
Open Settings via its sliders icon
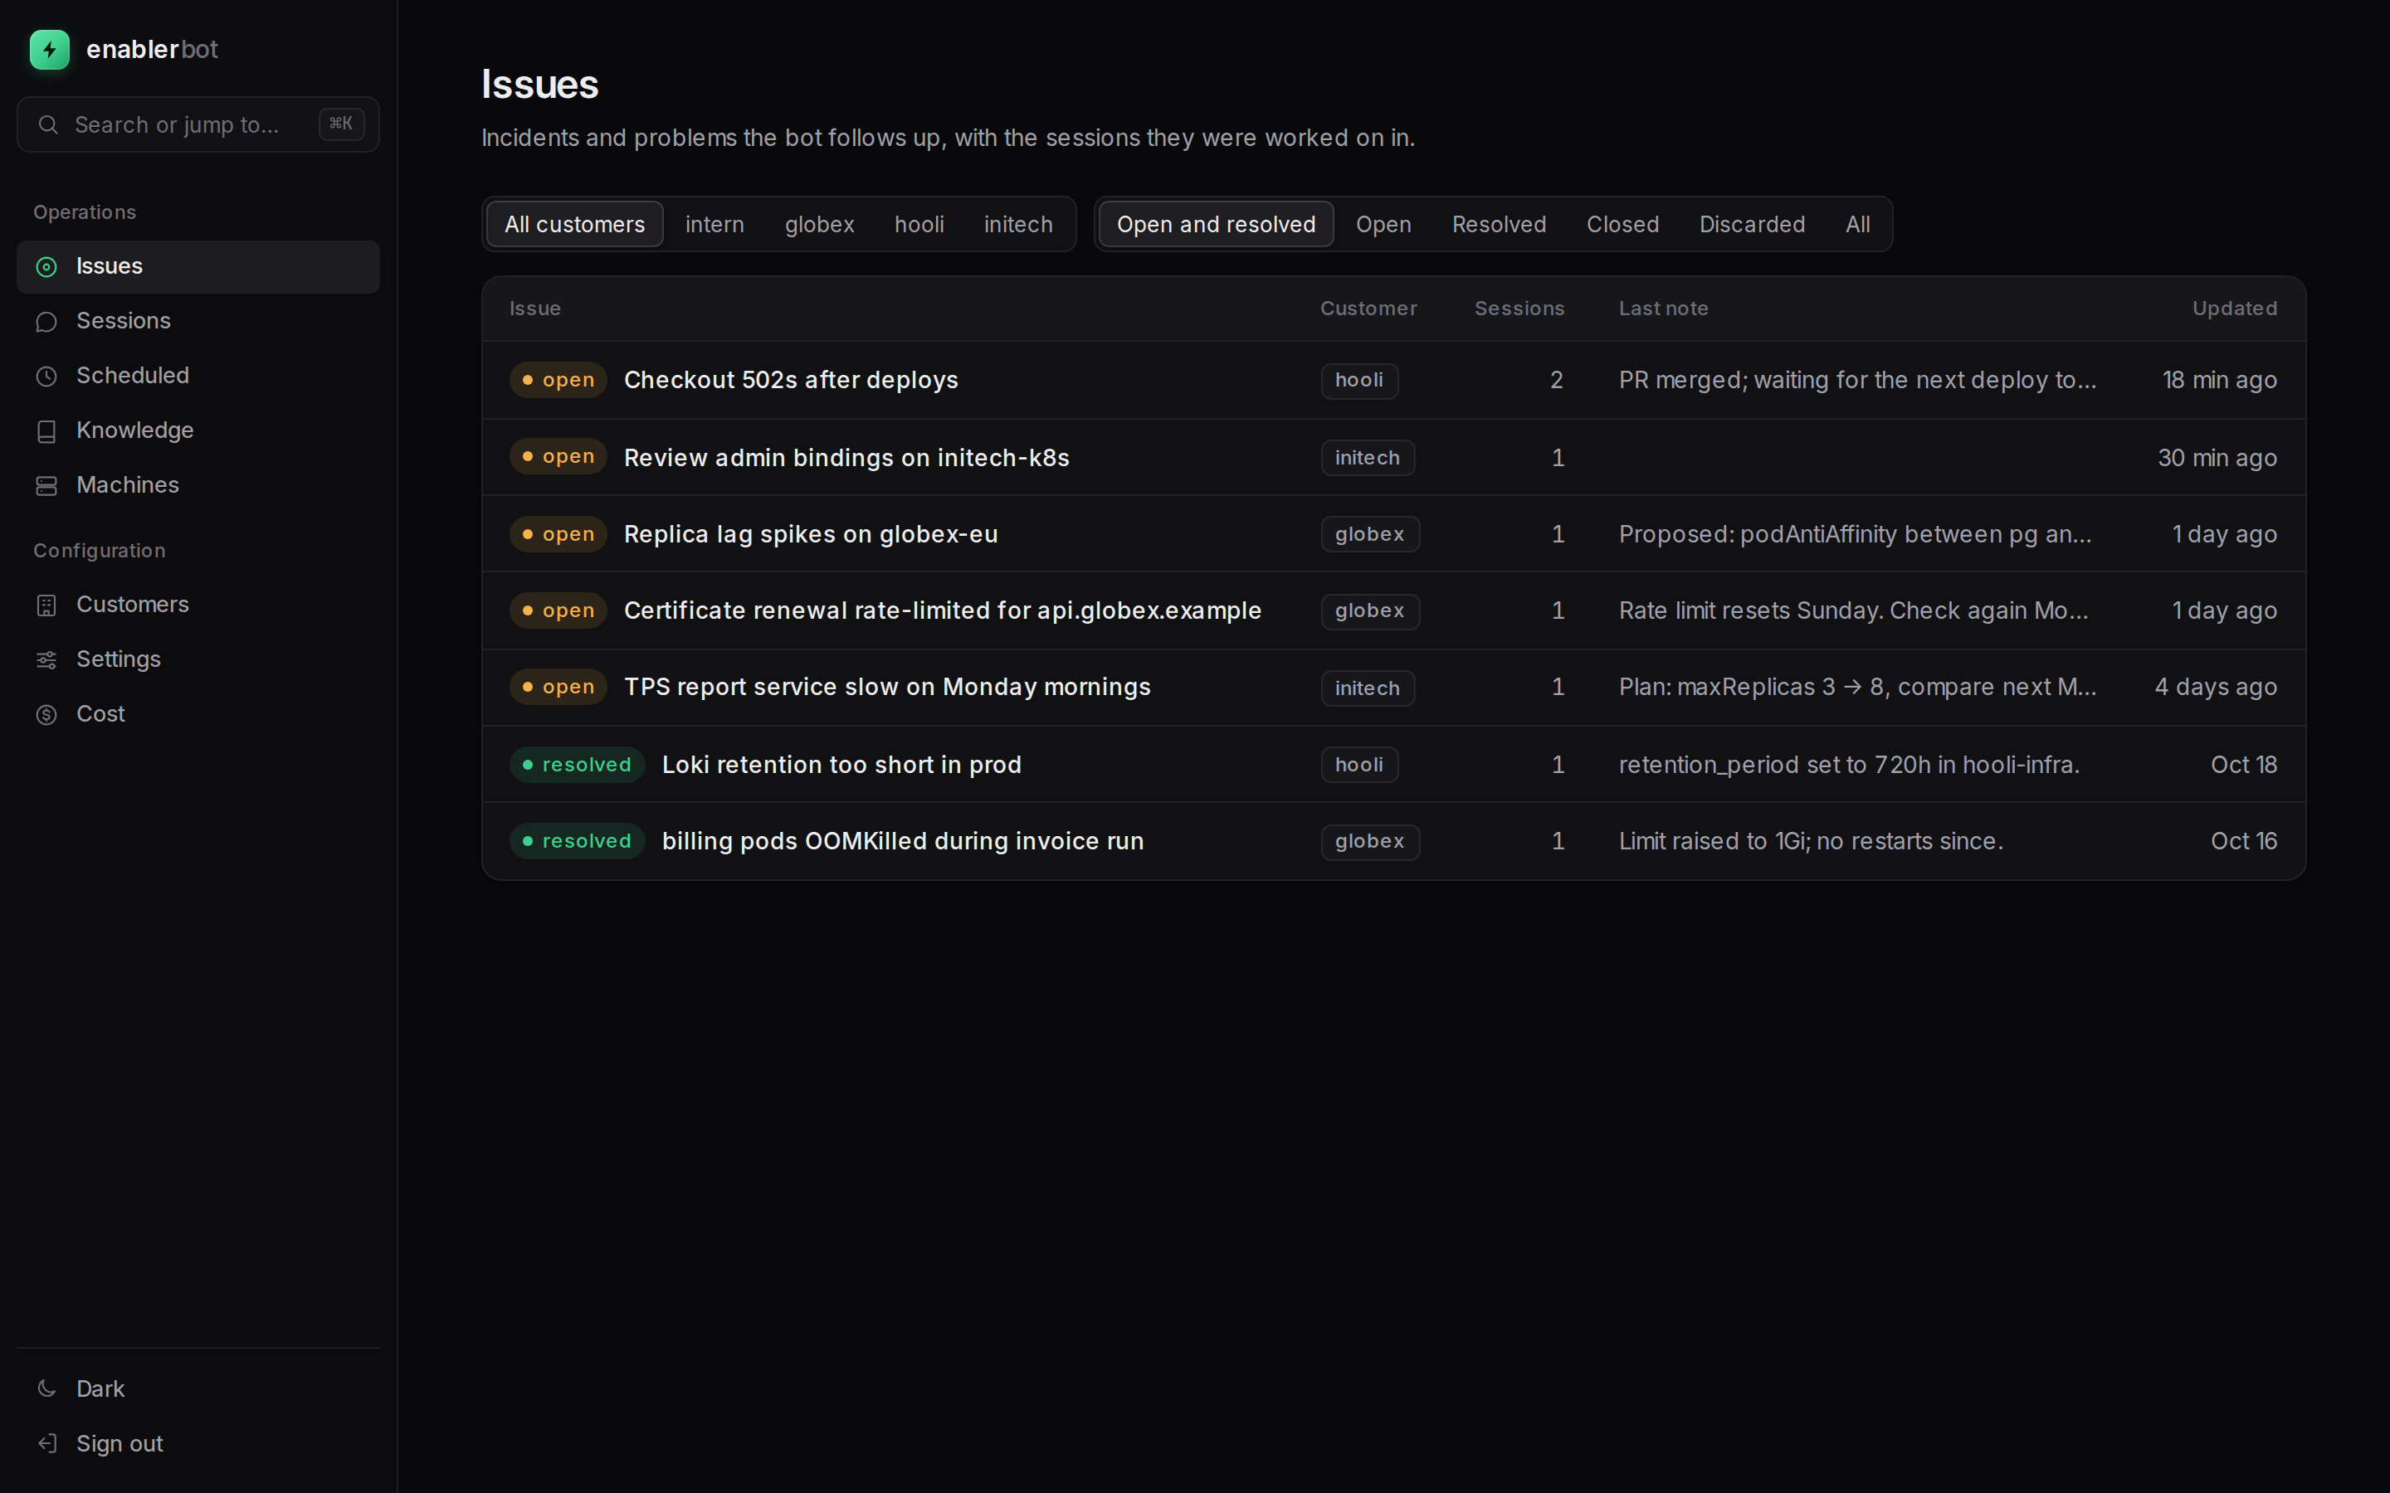[x=46, y=659]
